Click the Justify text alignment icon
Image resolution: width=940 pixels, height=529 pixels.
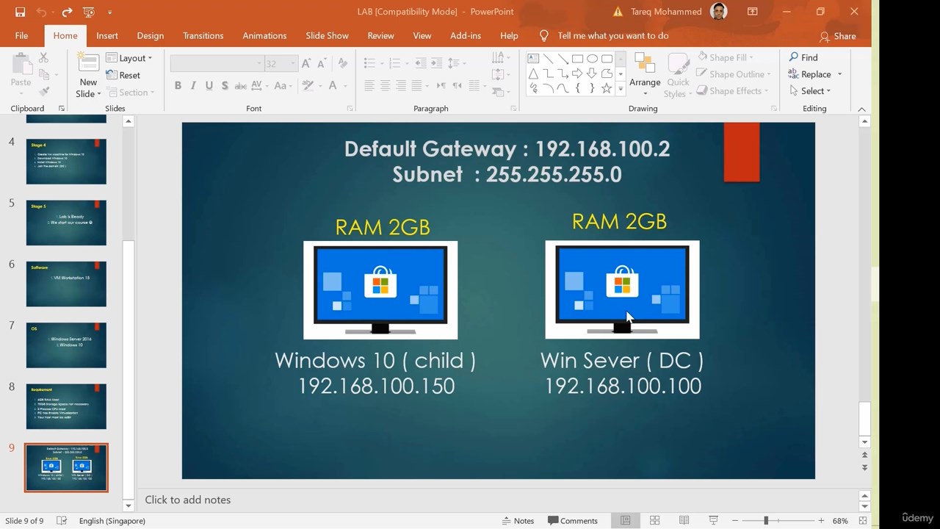pos(416,86)
